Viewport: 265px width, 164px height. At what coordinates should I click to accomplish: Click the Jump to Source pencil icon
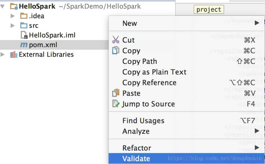(x=116, y=104)
